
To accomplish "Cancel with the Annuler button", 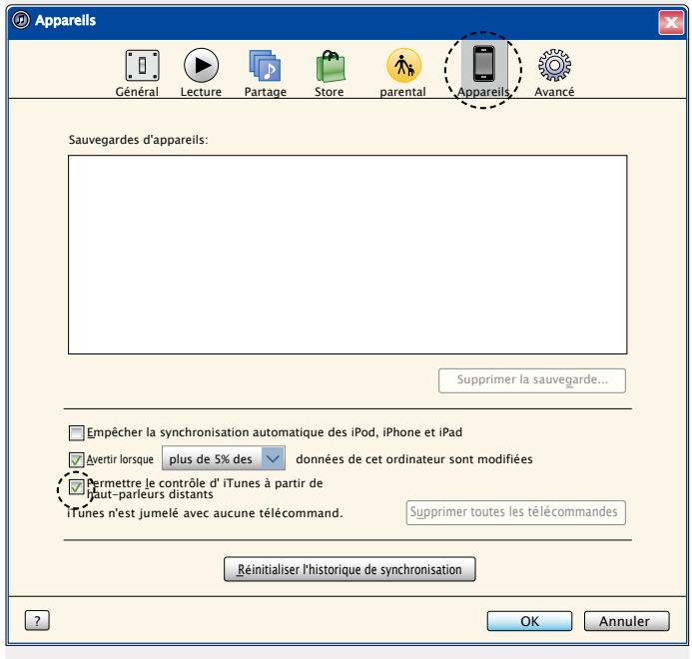I will (x=626, y=621).
